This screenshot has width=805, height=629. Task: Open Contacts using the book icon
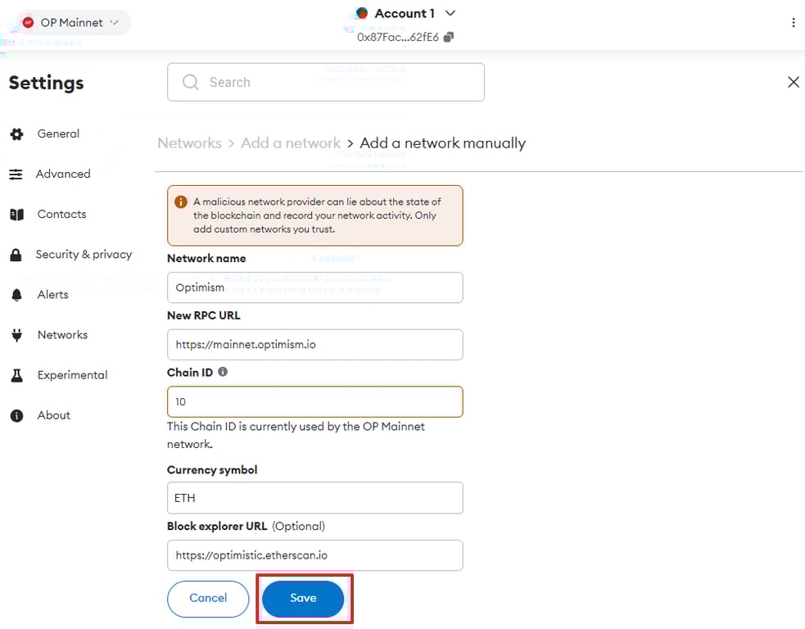16,214
